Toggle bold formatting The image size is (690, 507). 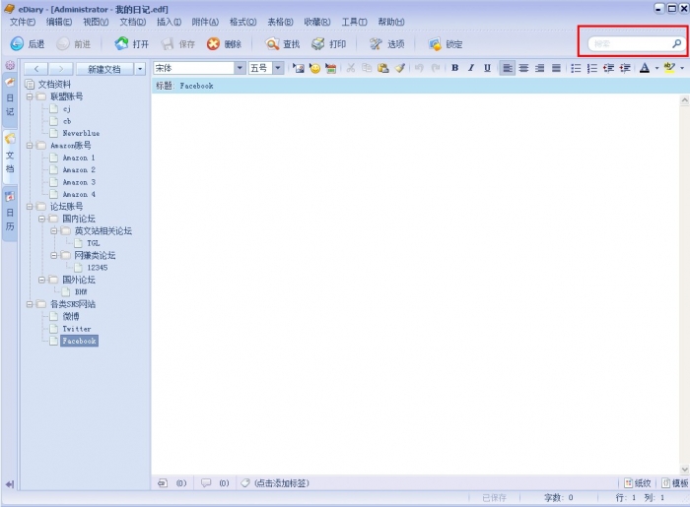[x=454, y=68]
